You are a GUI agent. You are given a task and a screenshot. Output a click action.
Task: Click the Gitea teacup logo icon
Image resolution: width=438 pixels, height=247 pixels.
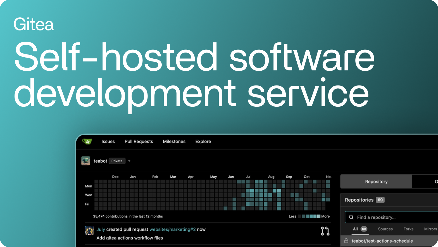(87, 141)
